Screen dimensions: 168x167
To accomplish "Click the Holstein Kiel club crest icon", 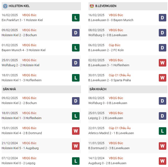I will 5,6.
